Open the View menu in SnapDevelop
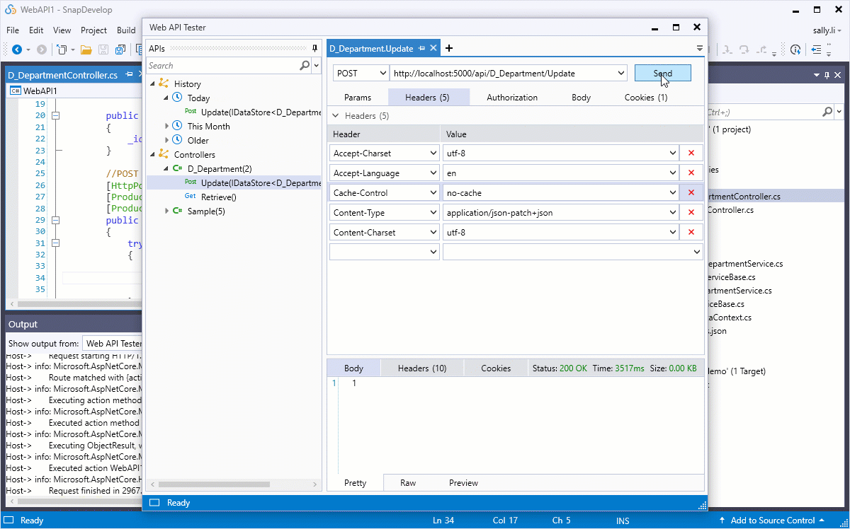Image resolution: width=850 pixels, height=529 pixels. click(x=62, y=30)
